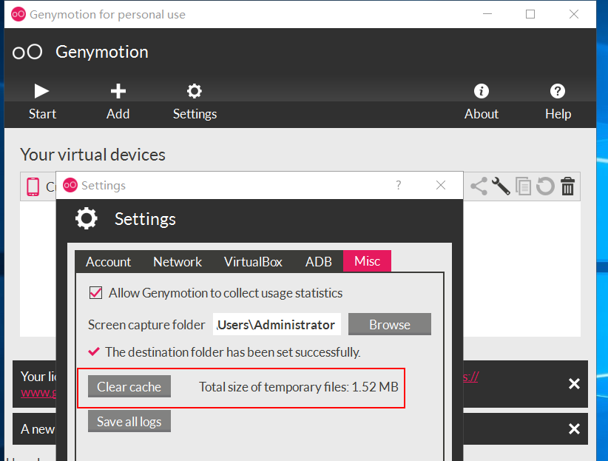Switch to the Network tab
This screenshot has height=461, width=608.
click(178, 261)
